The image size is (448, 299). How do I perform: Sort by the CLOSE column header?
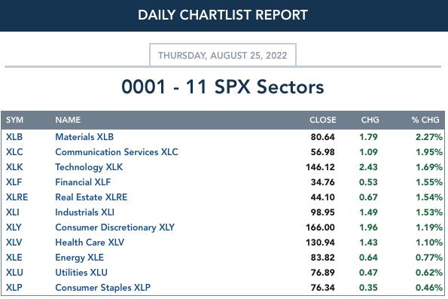322,120
